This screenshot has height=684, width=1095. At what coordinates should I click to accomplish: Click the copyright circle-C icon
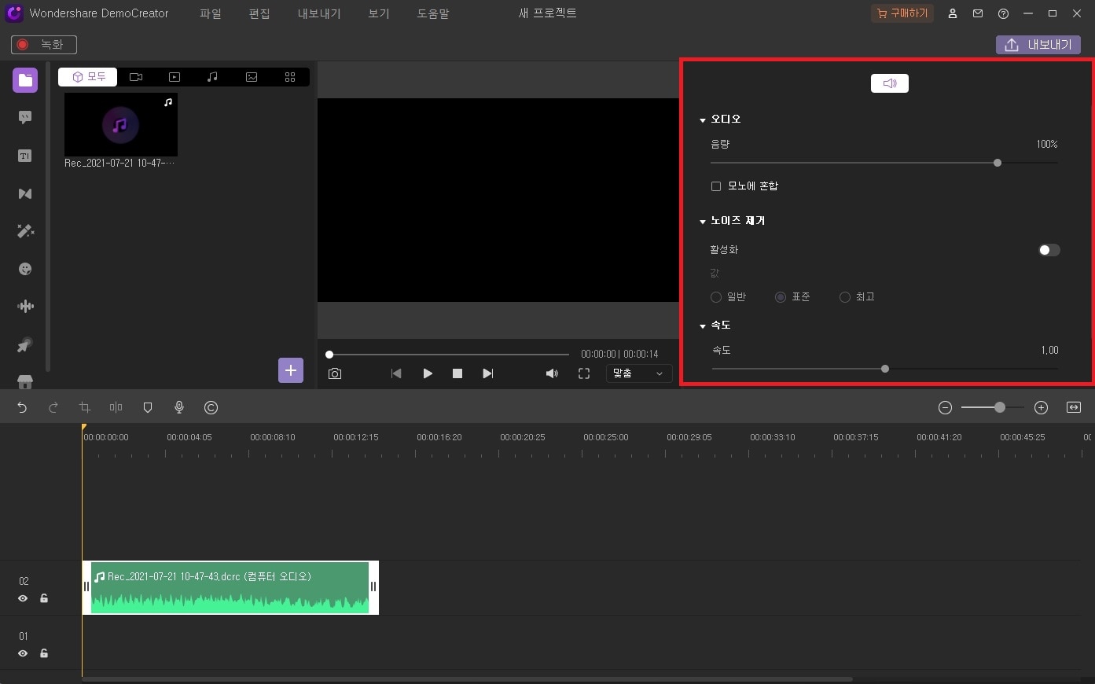point(211,407)
